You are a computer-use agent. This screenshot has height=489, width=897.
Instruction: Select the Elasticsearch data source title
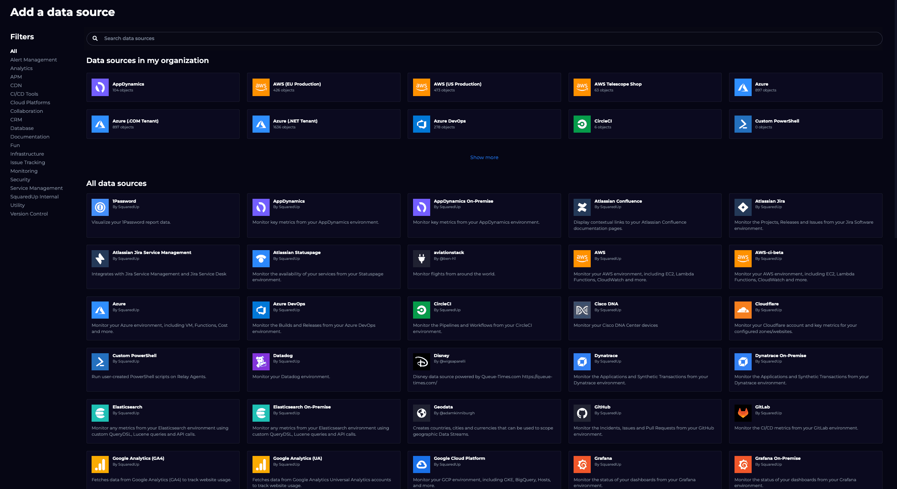[x=127, y=407]
